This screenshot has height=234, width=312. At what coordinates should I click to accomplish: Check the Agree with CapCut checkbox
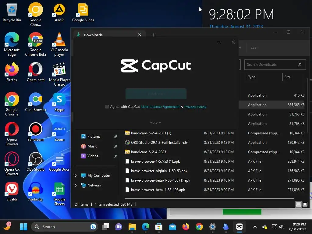pyautogui.click(x=107, y=107)
